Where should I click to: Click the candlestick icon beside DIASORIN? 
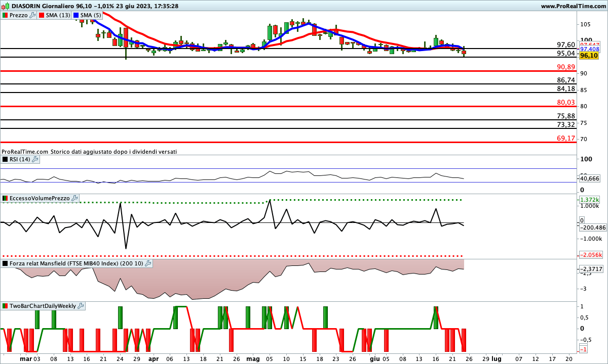tap(5, 6)
